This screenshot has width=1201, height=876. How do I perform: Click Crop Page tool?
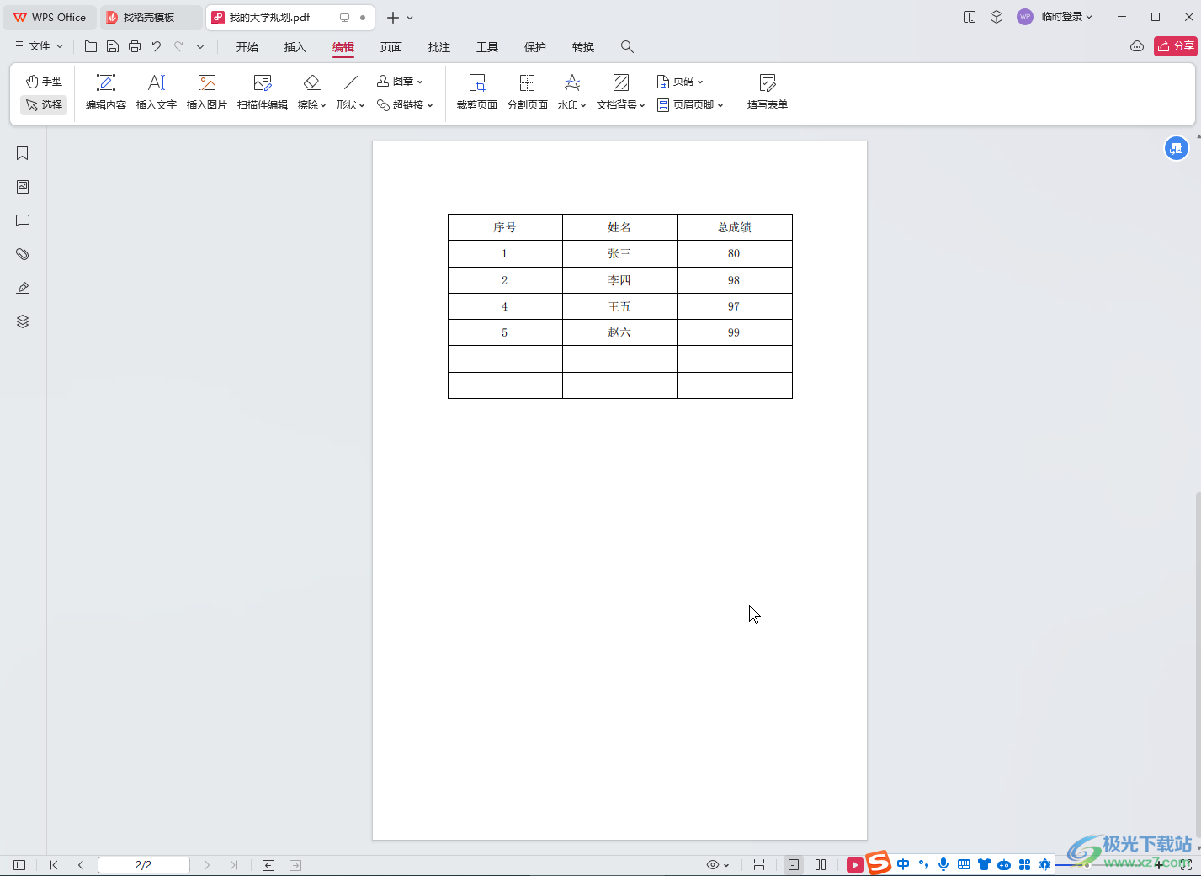[x=477, y=93]
